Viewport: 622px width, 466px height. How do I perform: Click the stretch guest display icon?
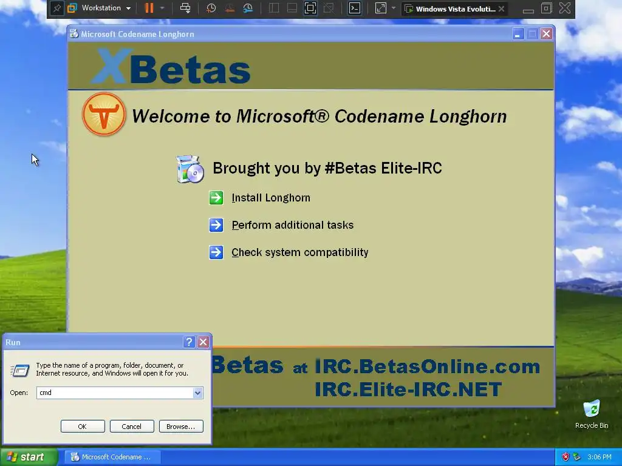pyautogui.click(x=380, y=8)
